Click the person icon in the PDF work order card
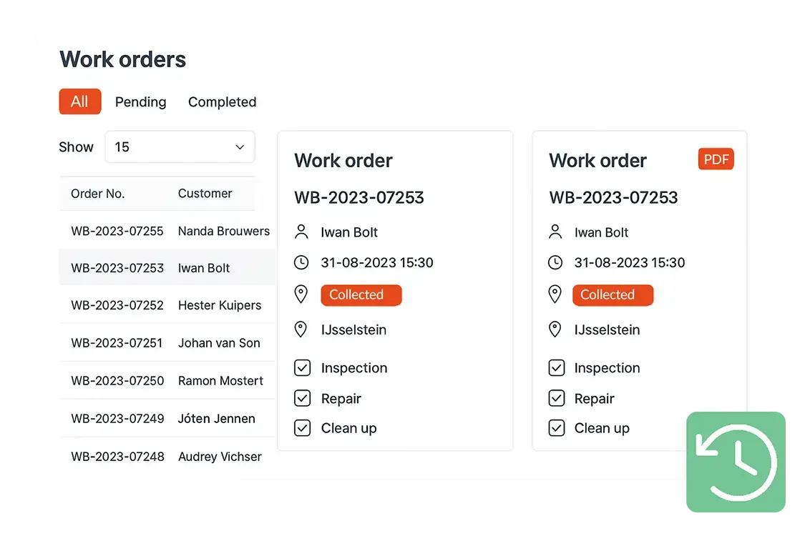Screen dimensions: 805x536 [555, 232]
